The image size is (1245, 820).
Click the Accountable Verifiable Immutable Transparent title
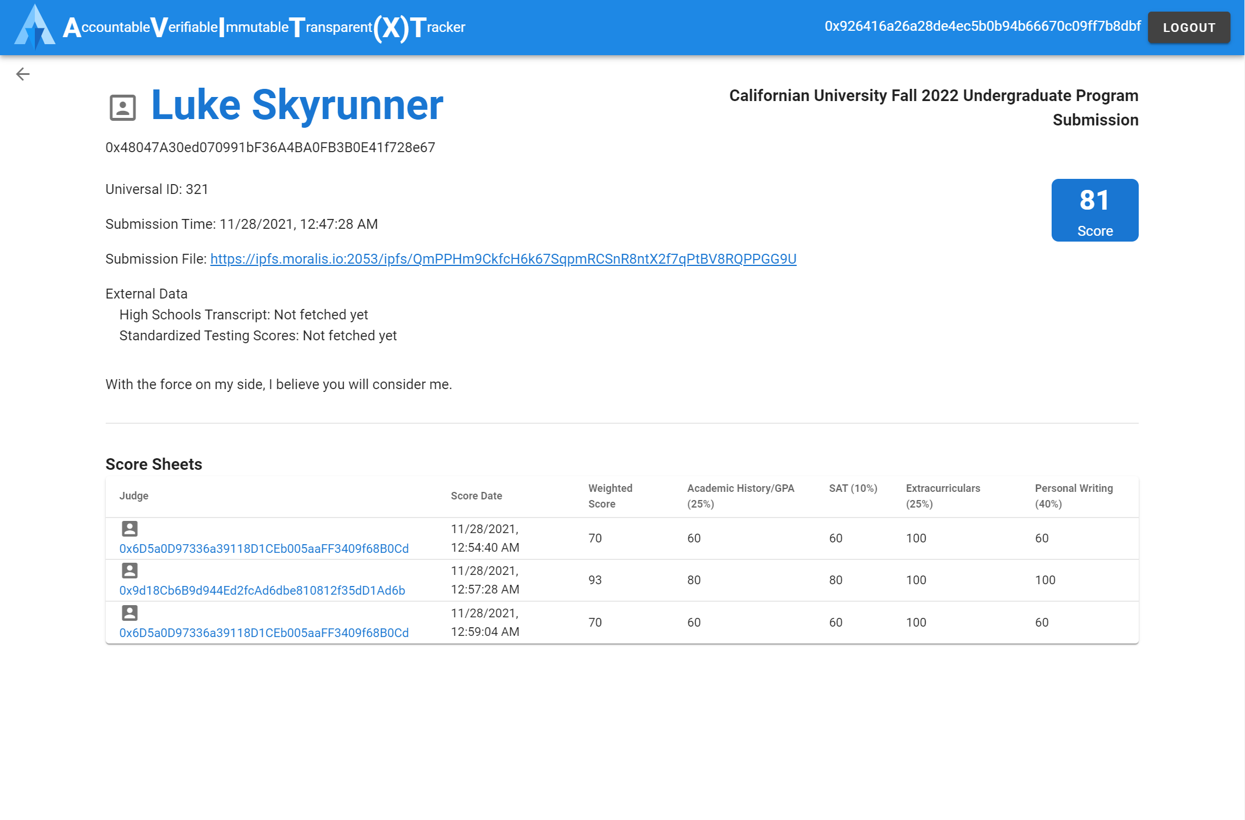[x=264, y=27]
